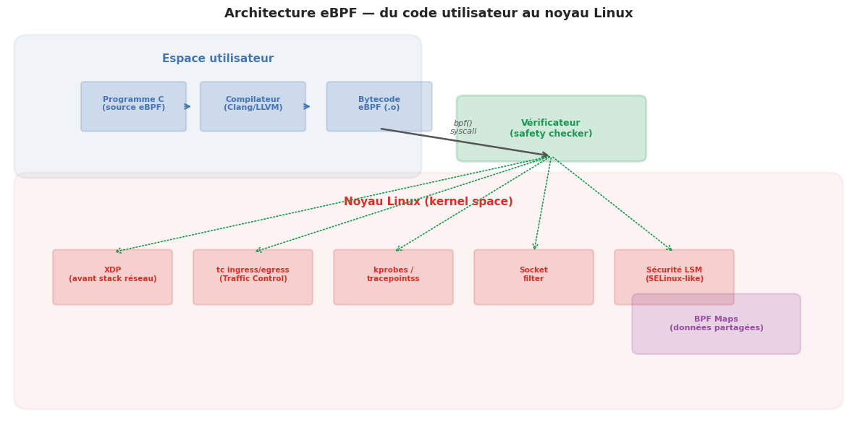Image resolution: width=857 pixels, height=422 pixels.
Task: Click the "Socket filter" box
Action: point(533,277)
